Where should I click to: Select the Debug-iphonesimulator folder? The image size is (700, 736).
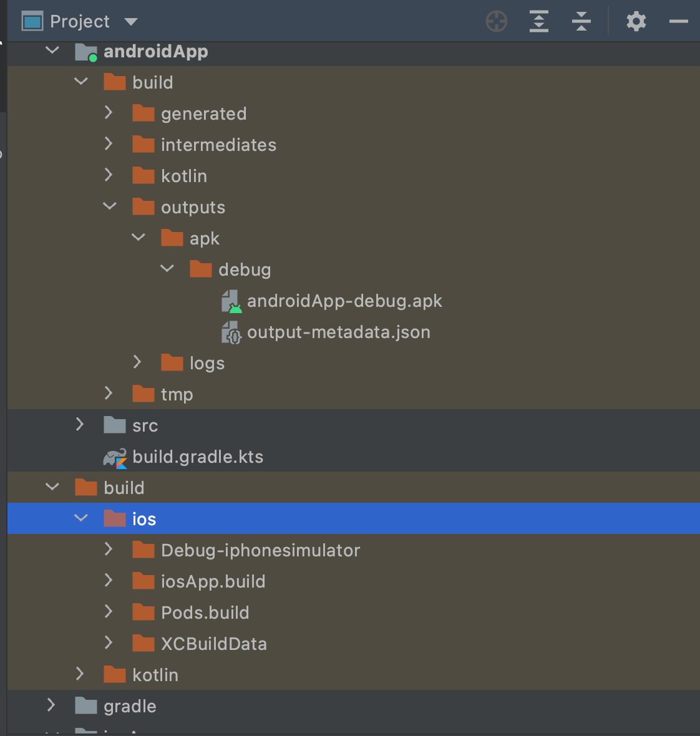260,550
